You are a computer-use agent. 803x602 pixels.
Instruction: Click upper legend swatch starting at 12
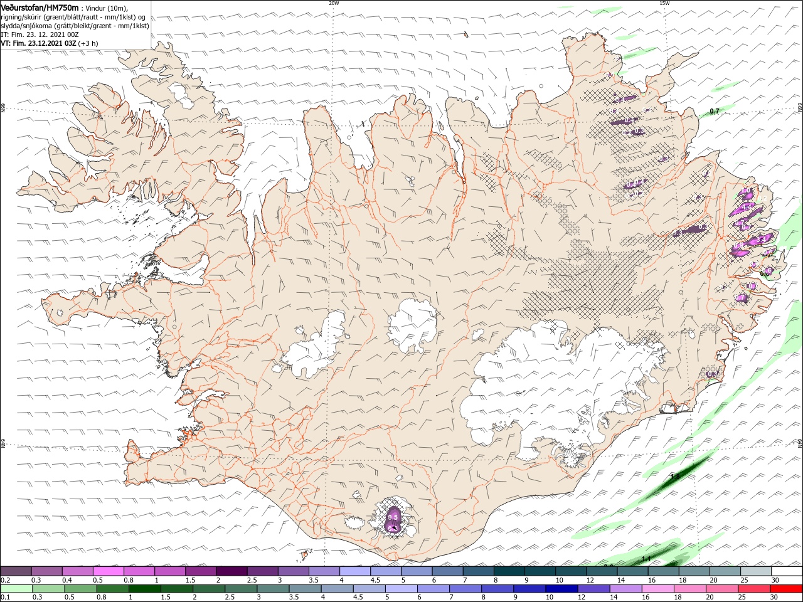(x=602, y=571)
